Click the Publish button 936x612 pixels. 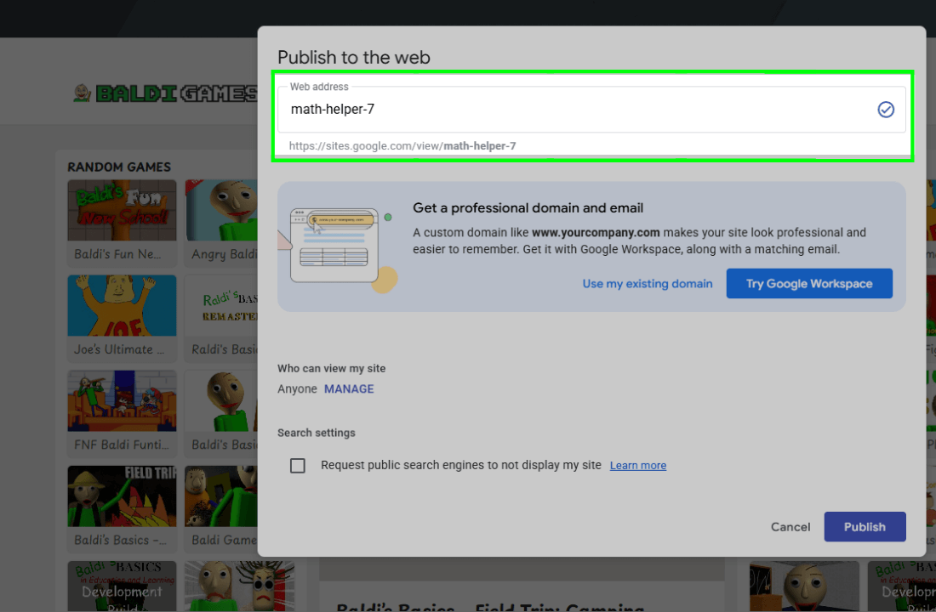(865, 527)
